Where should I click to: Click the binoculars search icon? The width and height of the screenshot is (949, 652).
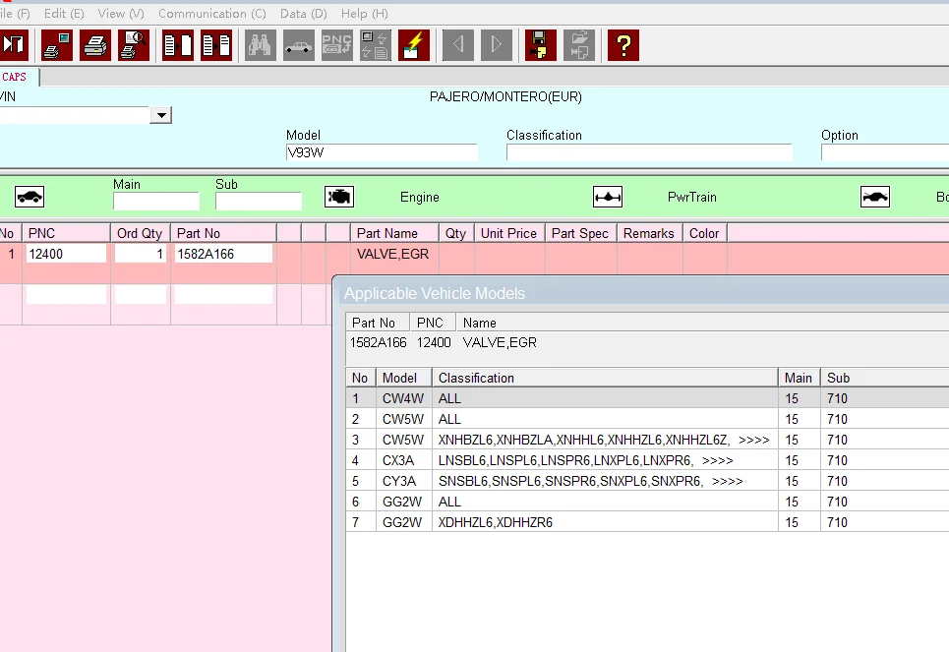pyautogui.click(x=261, y=45)
